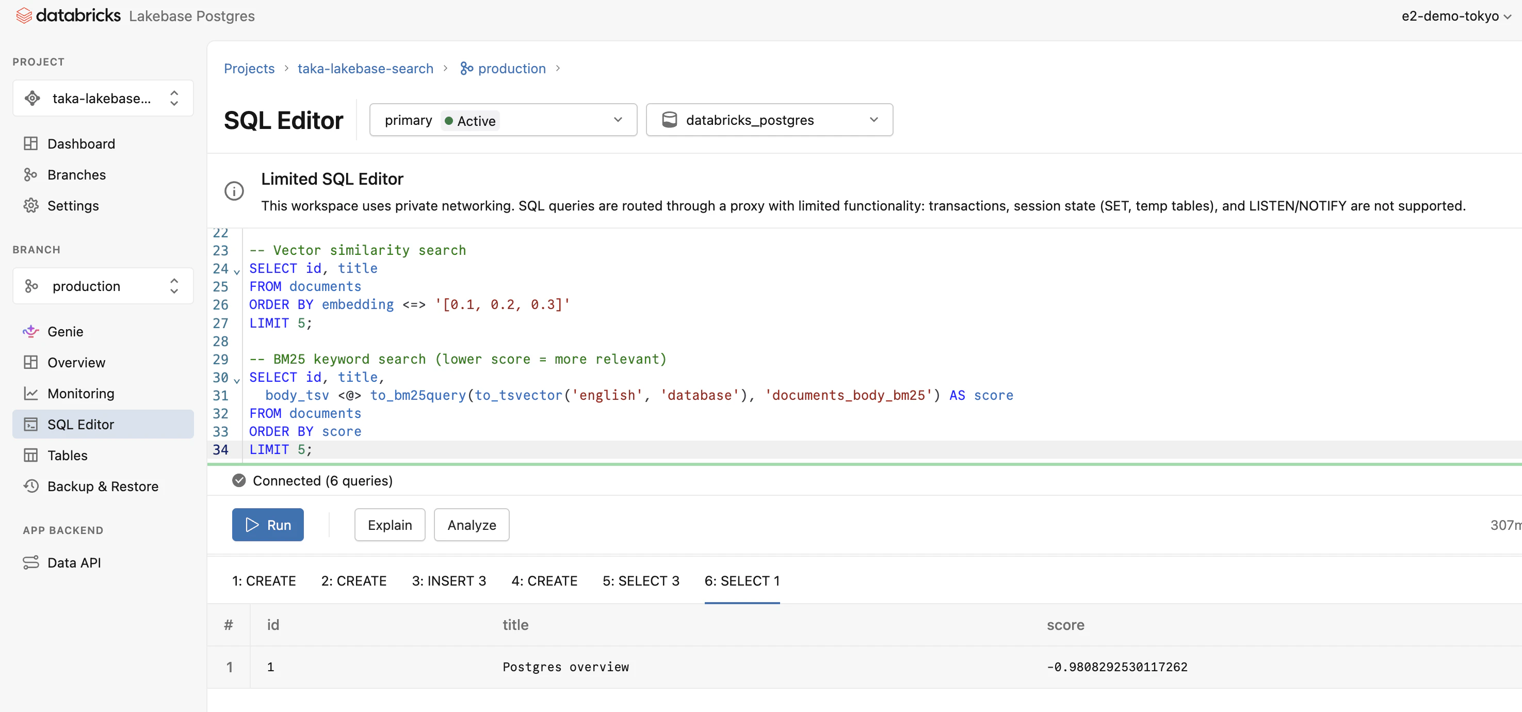
Task: Click the Databricks logo icon
Action: (24, 16)
